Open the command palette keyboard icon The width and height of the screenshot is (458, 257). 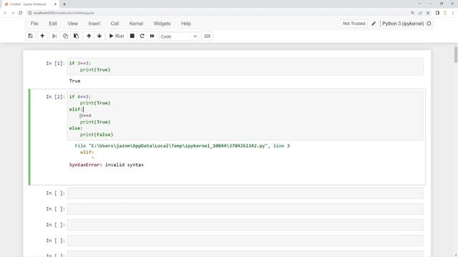(207, 36)
